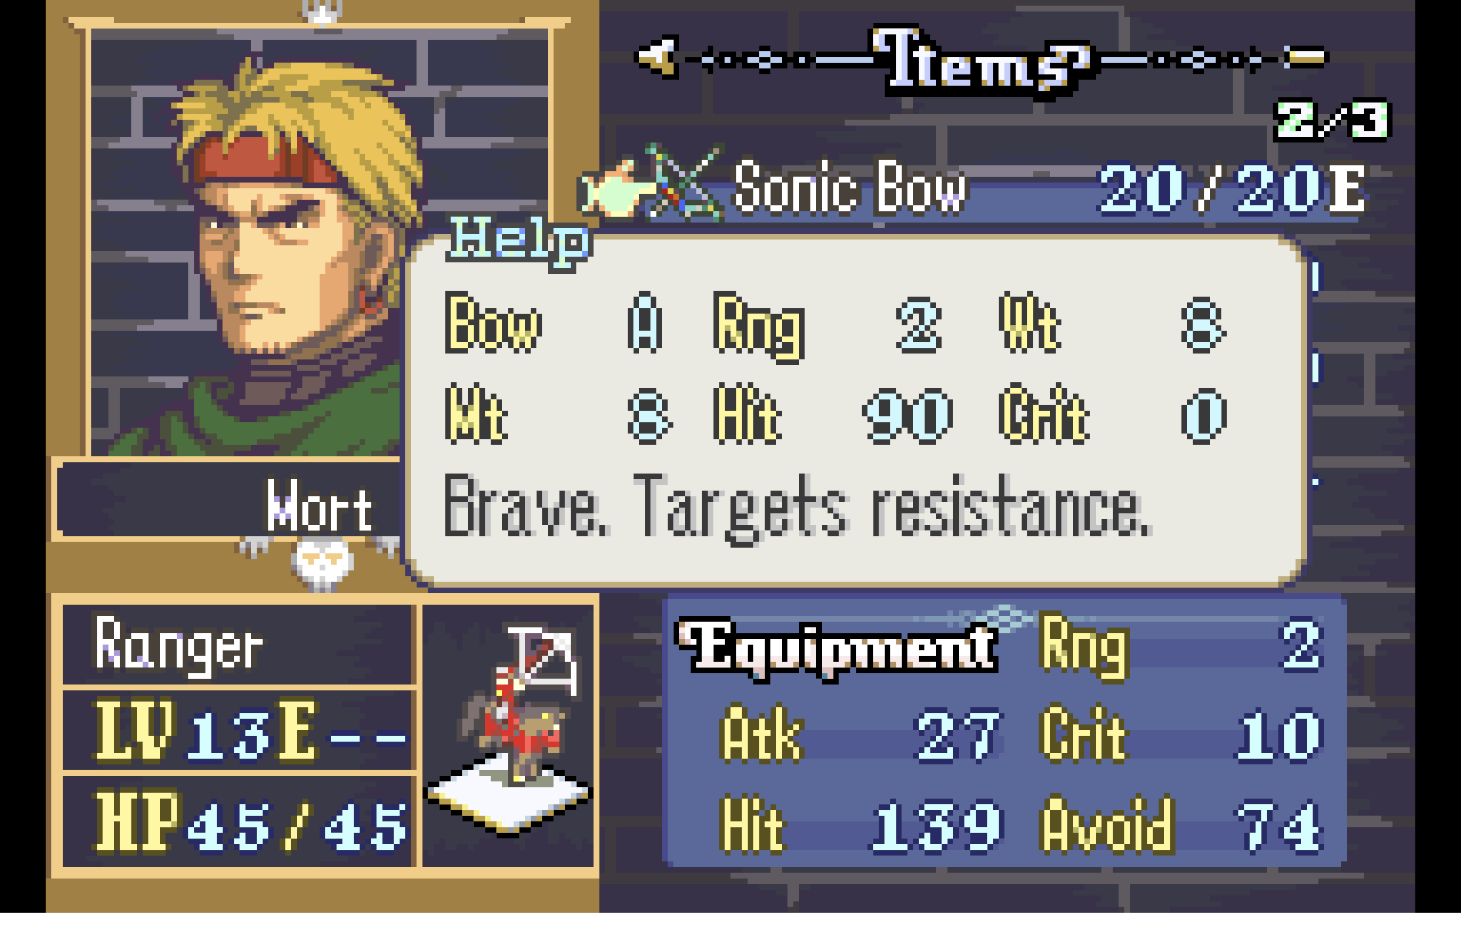
Task: Click the LV 13 level display
Action: (x=252, y=732)
